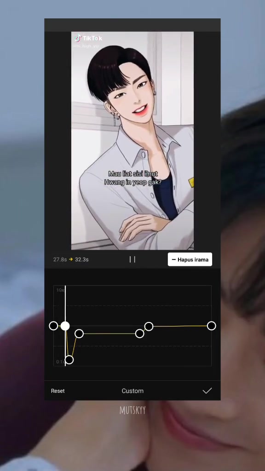Select the point starting the final flat segment
Screen dimensions: 265x471
coord(149,326)
